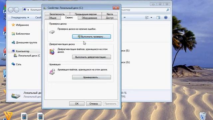This screenshot has width=213, height=120.
Task: Click the backup archive icon
Action: (52, 72)
